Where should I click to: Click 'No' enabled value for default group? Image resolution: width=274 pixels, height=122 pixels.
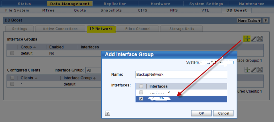(x=52, y=53)
